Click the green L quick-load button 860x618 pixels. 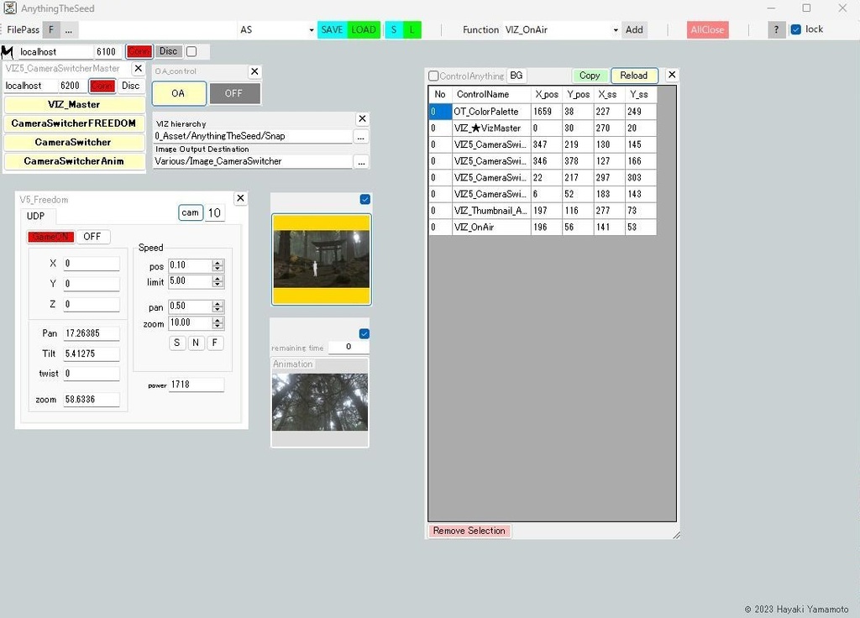412,29
